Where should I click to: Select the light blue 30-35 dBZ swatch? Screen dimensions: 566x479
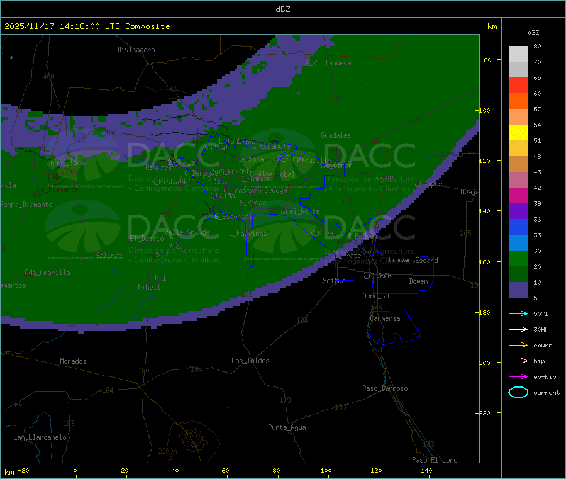click(x=518, y=243)
